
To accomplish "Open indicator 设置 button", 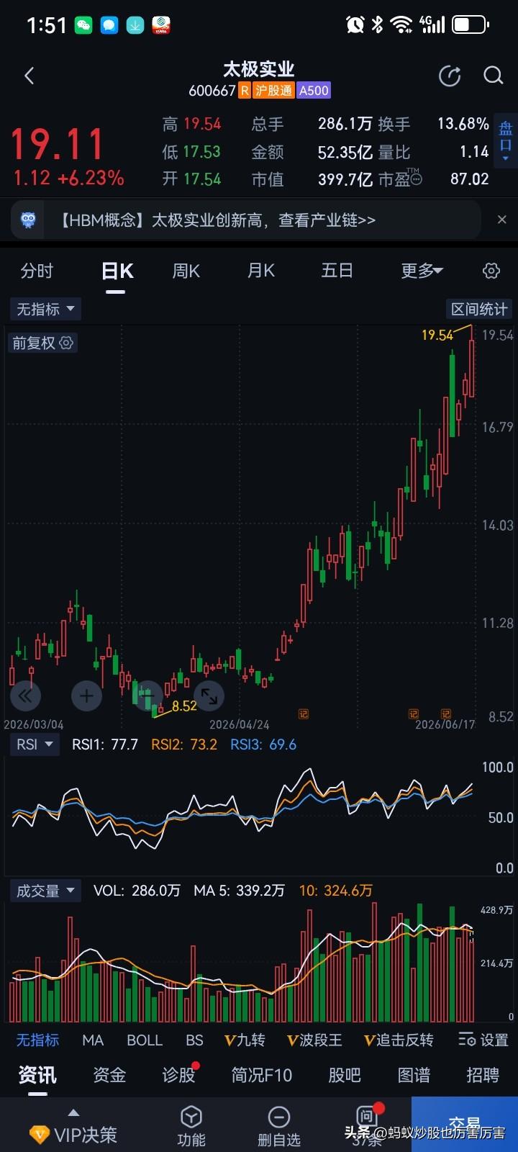I will point(483,1040).
